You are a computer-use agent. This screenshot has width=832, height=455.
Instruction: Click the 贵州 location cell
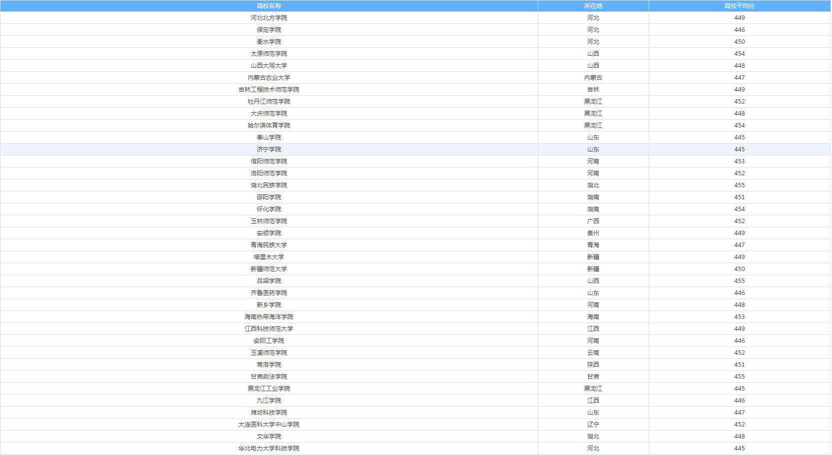(593, 233)
